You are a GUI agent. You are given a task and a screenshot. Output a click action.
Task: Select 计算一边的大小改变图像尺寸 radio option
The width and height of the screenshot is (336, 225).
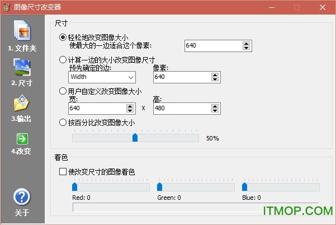coord(63,60)
